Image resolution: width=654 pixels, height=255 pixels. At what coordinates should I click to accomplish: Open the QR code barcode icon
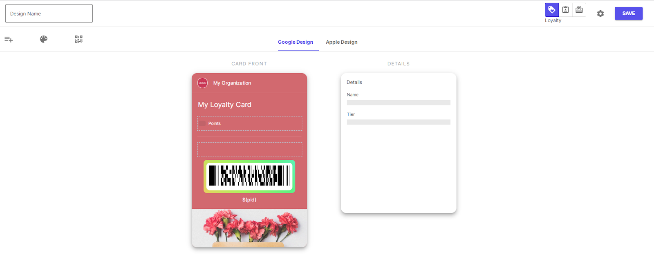(x=78, y=39)
